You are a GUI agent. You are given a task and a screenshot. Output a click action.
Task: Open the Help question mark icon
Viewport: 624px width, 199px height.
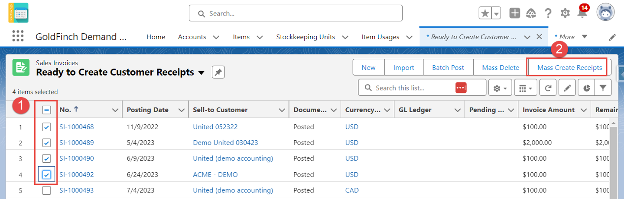tap(548, 13)
